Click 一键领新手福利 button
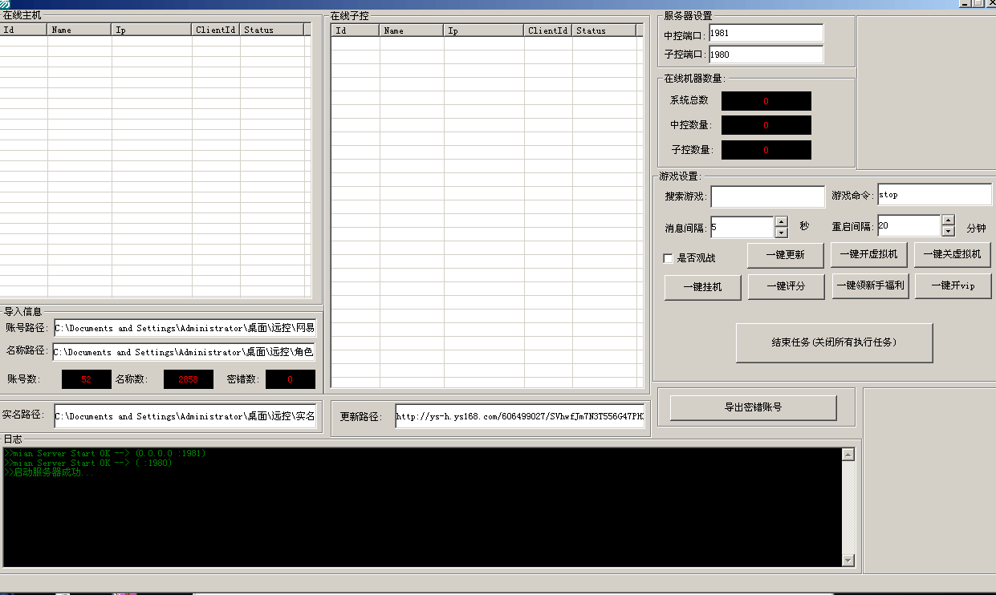 click(x=869, y=285)
